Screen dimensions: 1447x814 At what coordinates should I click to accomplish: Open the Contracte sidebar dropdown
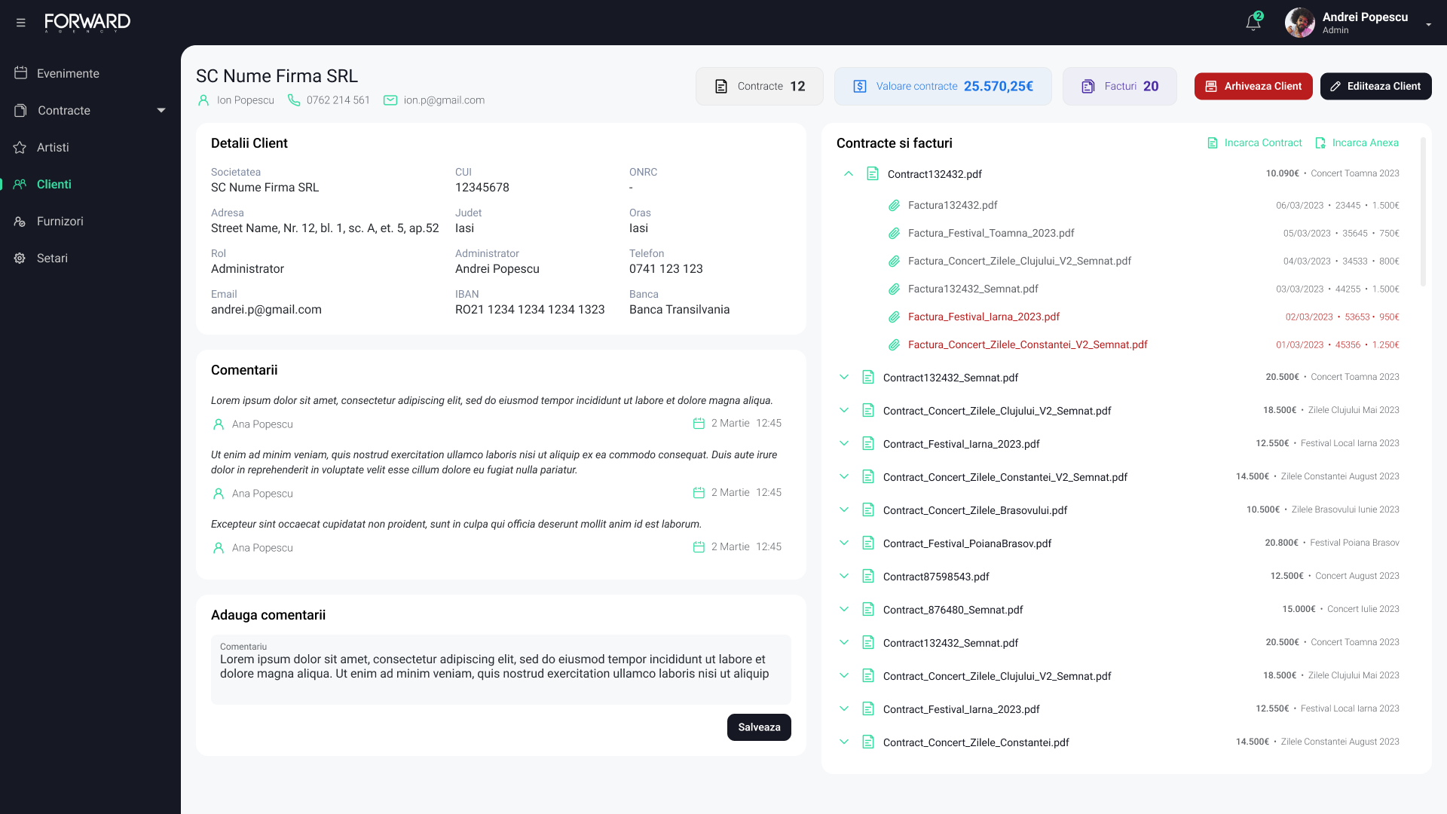point(161,110)
